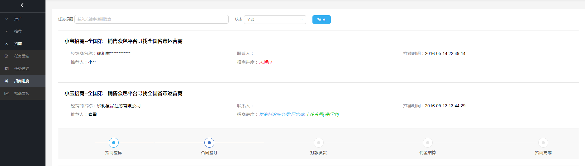Click the 打款发货 progress step circle

click(318, 143)
